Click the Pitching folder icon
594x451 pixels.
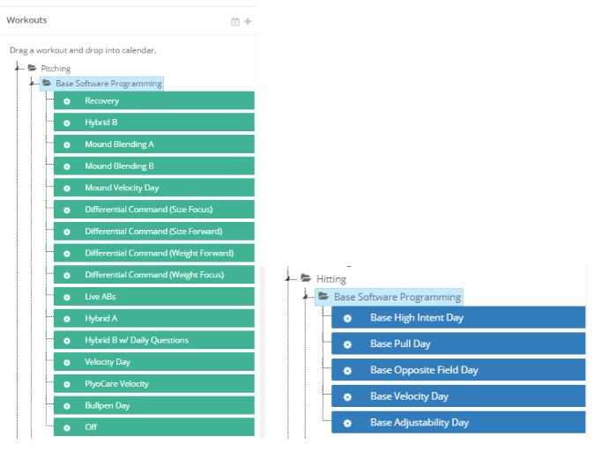32,68
